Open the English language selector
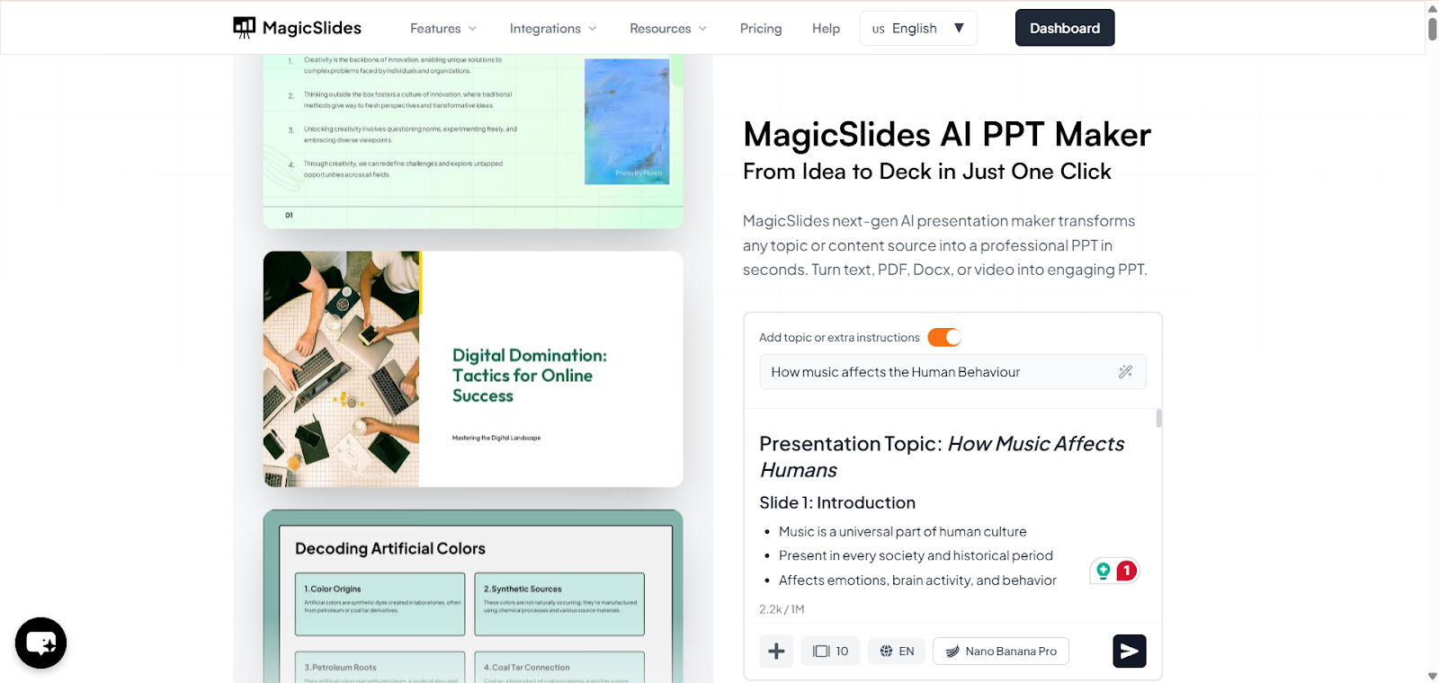Screen dimensions: 1439x683 click(918, 29)
